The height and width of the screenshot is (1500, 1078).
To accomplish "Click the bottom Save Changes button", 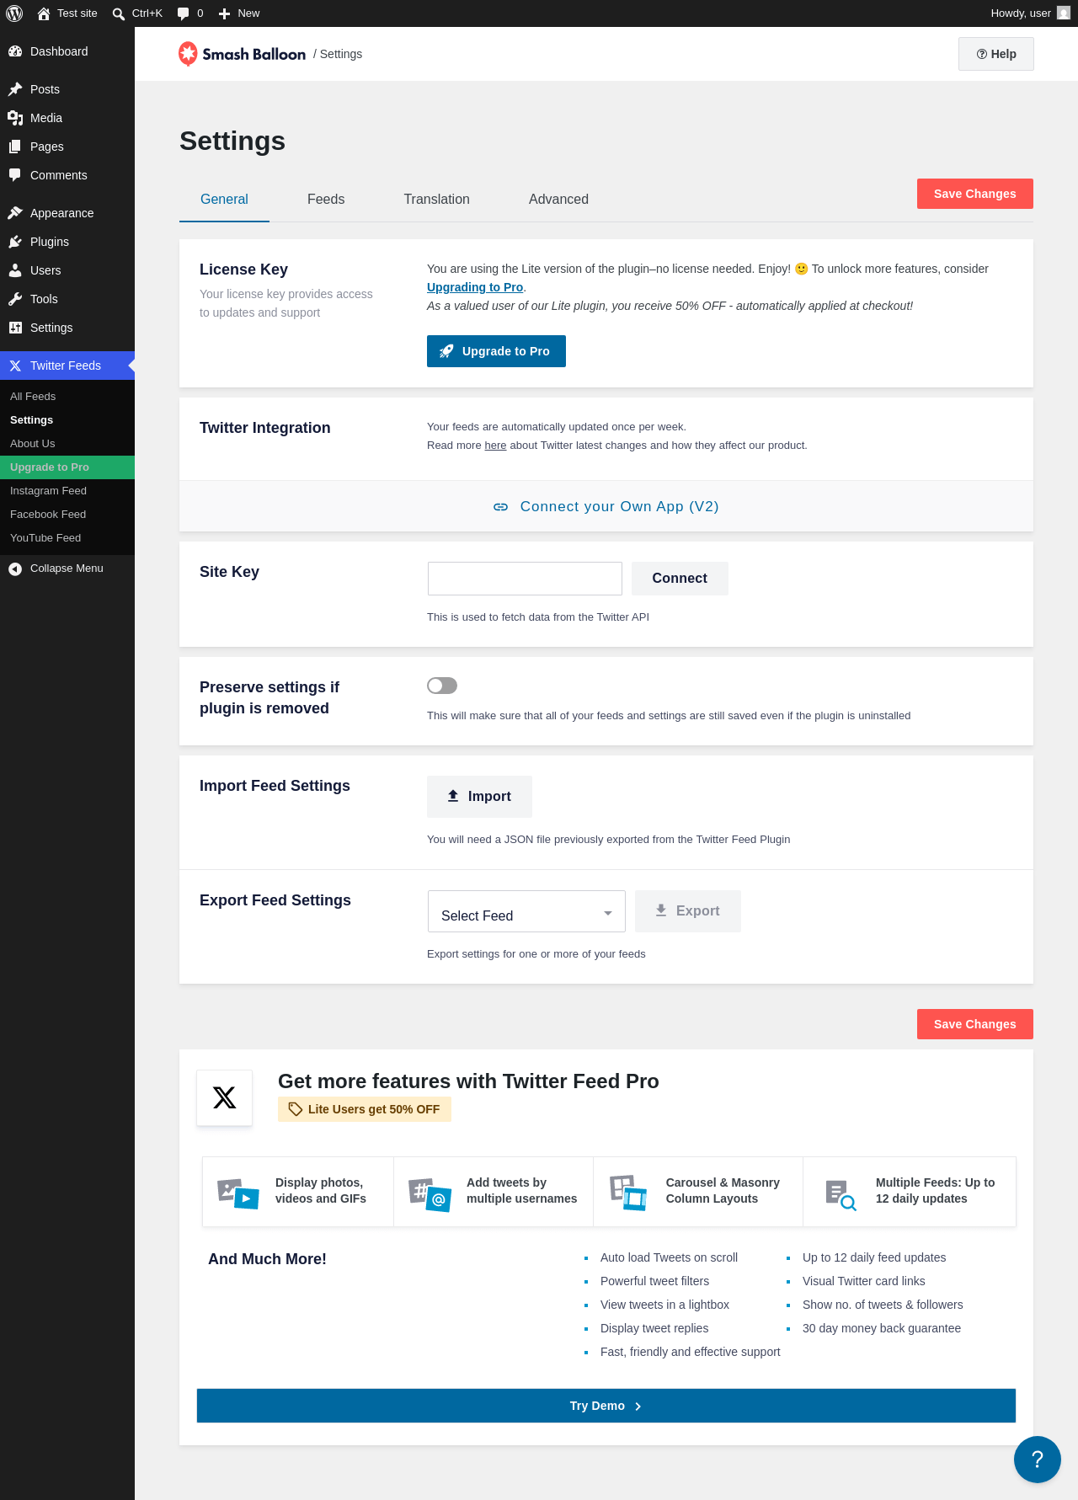I will (x=975, y=1024).
